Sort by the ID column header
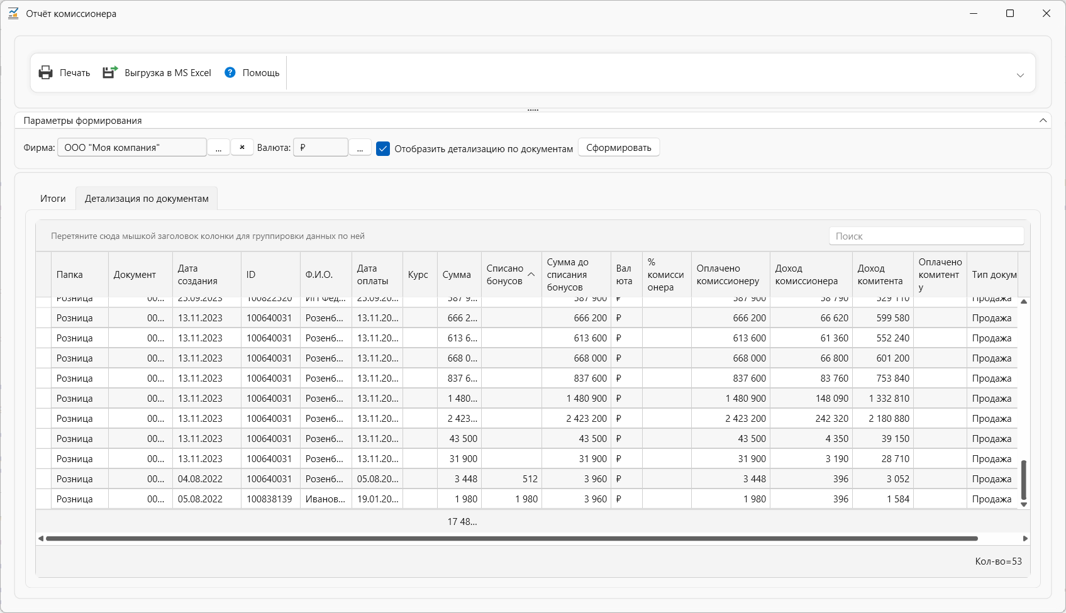Screen dimensions: 1066x613 pos(270,275)
